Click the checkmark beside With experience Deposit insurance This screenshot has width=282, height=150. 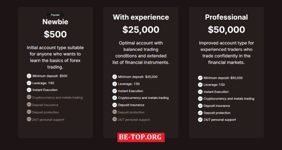[115, 105]
